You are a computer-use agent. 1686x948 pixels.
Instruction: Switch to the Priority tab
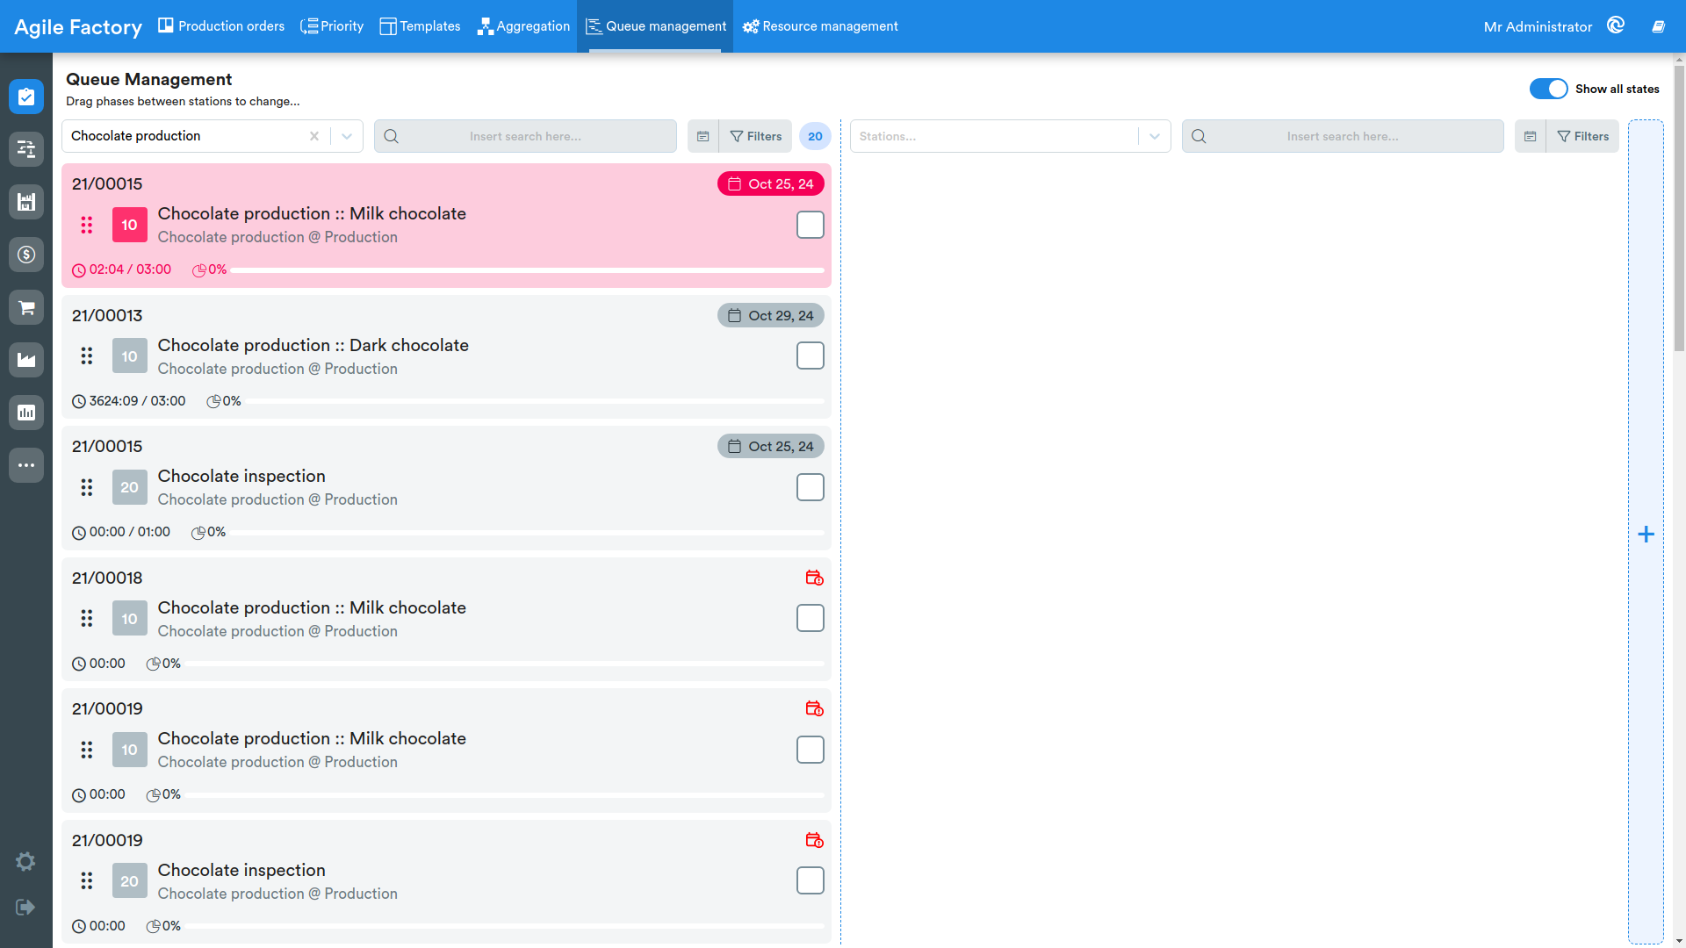pyautogui.click(x=332, y=26)
